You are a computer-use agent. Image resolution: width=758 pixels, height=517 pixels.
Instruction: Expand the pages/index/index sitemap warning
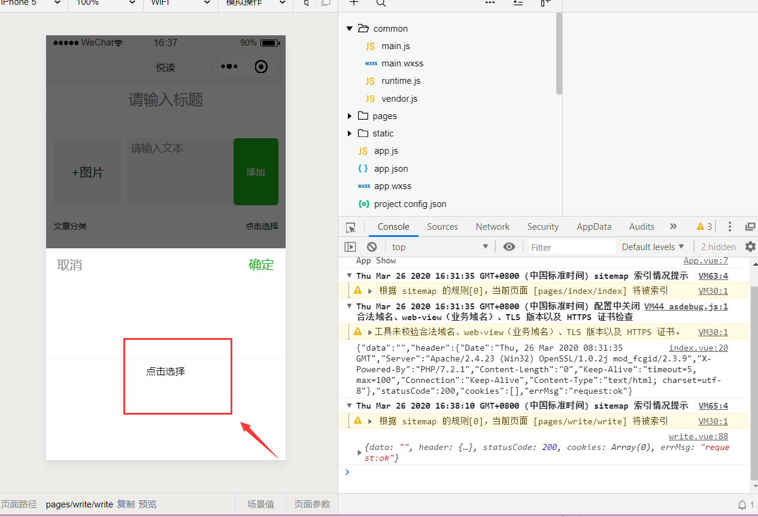click(x=371, y=291)
